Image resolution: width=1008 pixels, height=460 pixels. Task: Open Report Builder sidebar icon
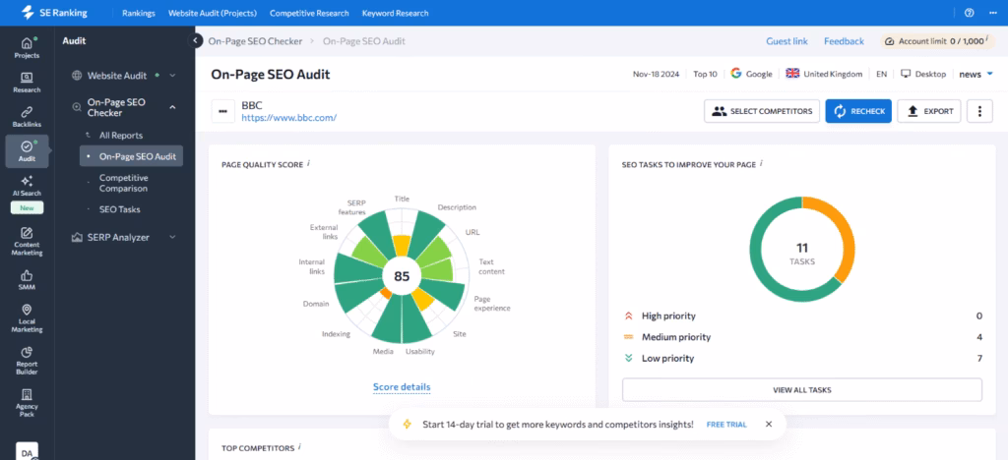(27, 358)
